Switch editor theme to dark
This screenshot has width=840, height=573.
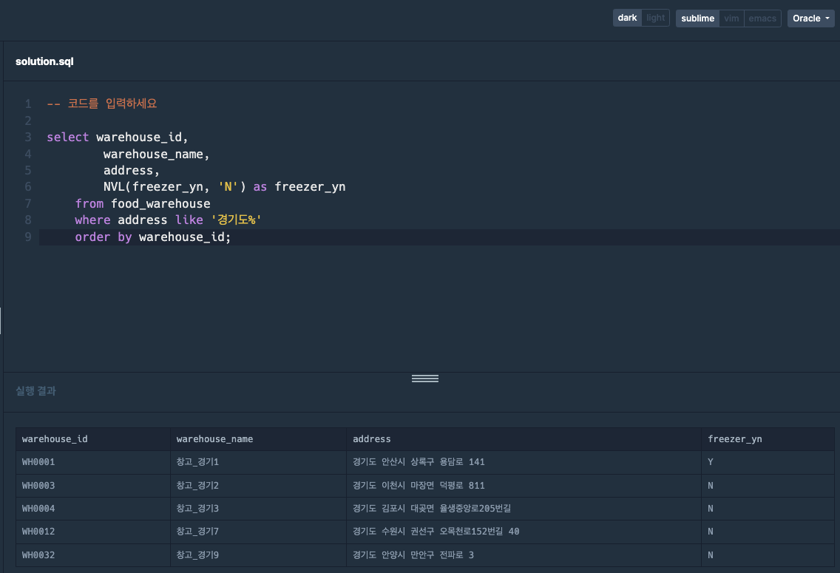627,18
